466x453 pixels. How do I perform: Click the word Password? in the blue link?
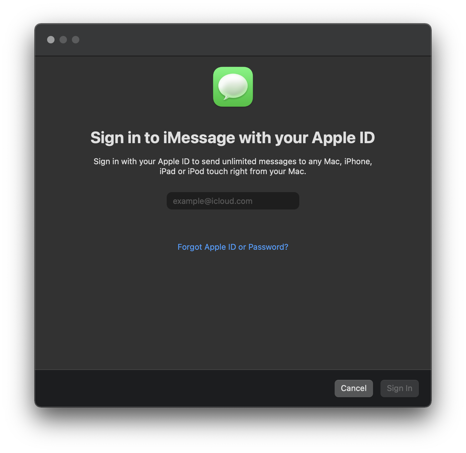coord(268,247)
